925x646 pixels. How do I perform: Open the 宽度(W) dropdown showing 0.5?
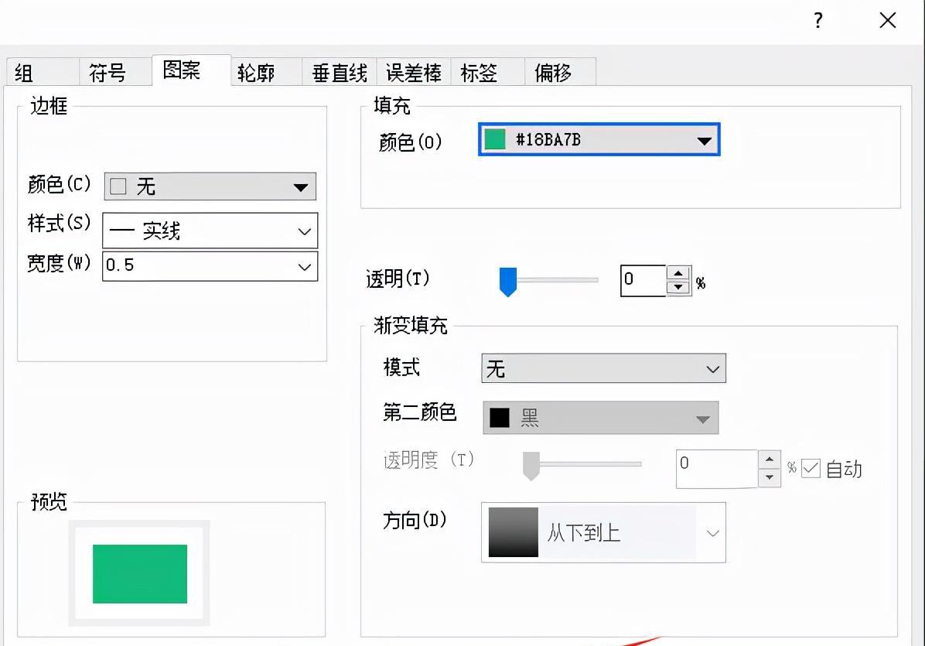click(210, 266)
